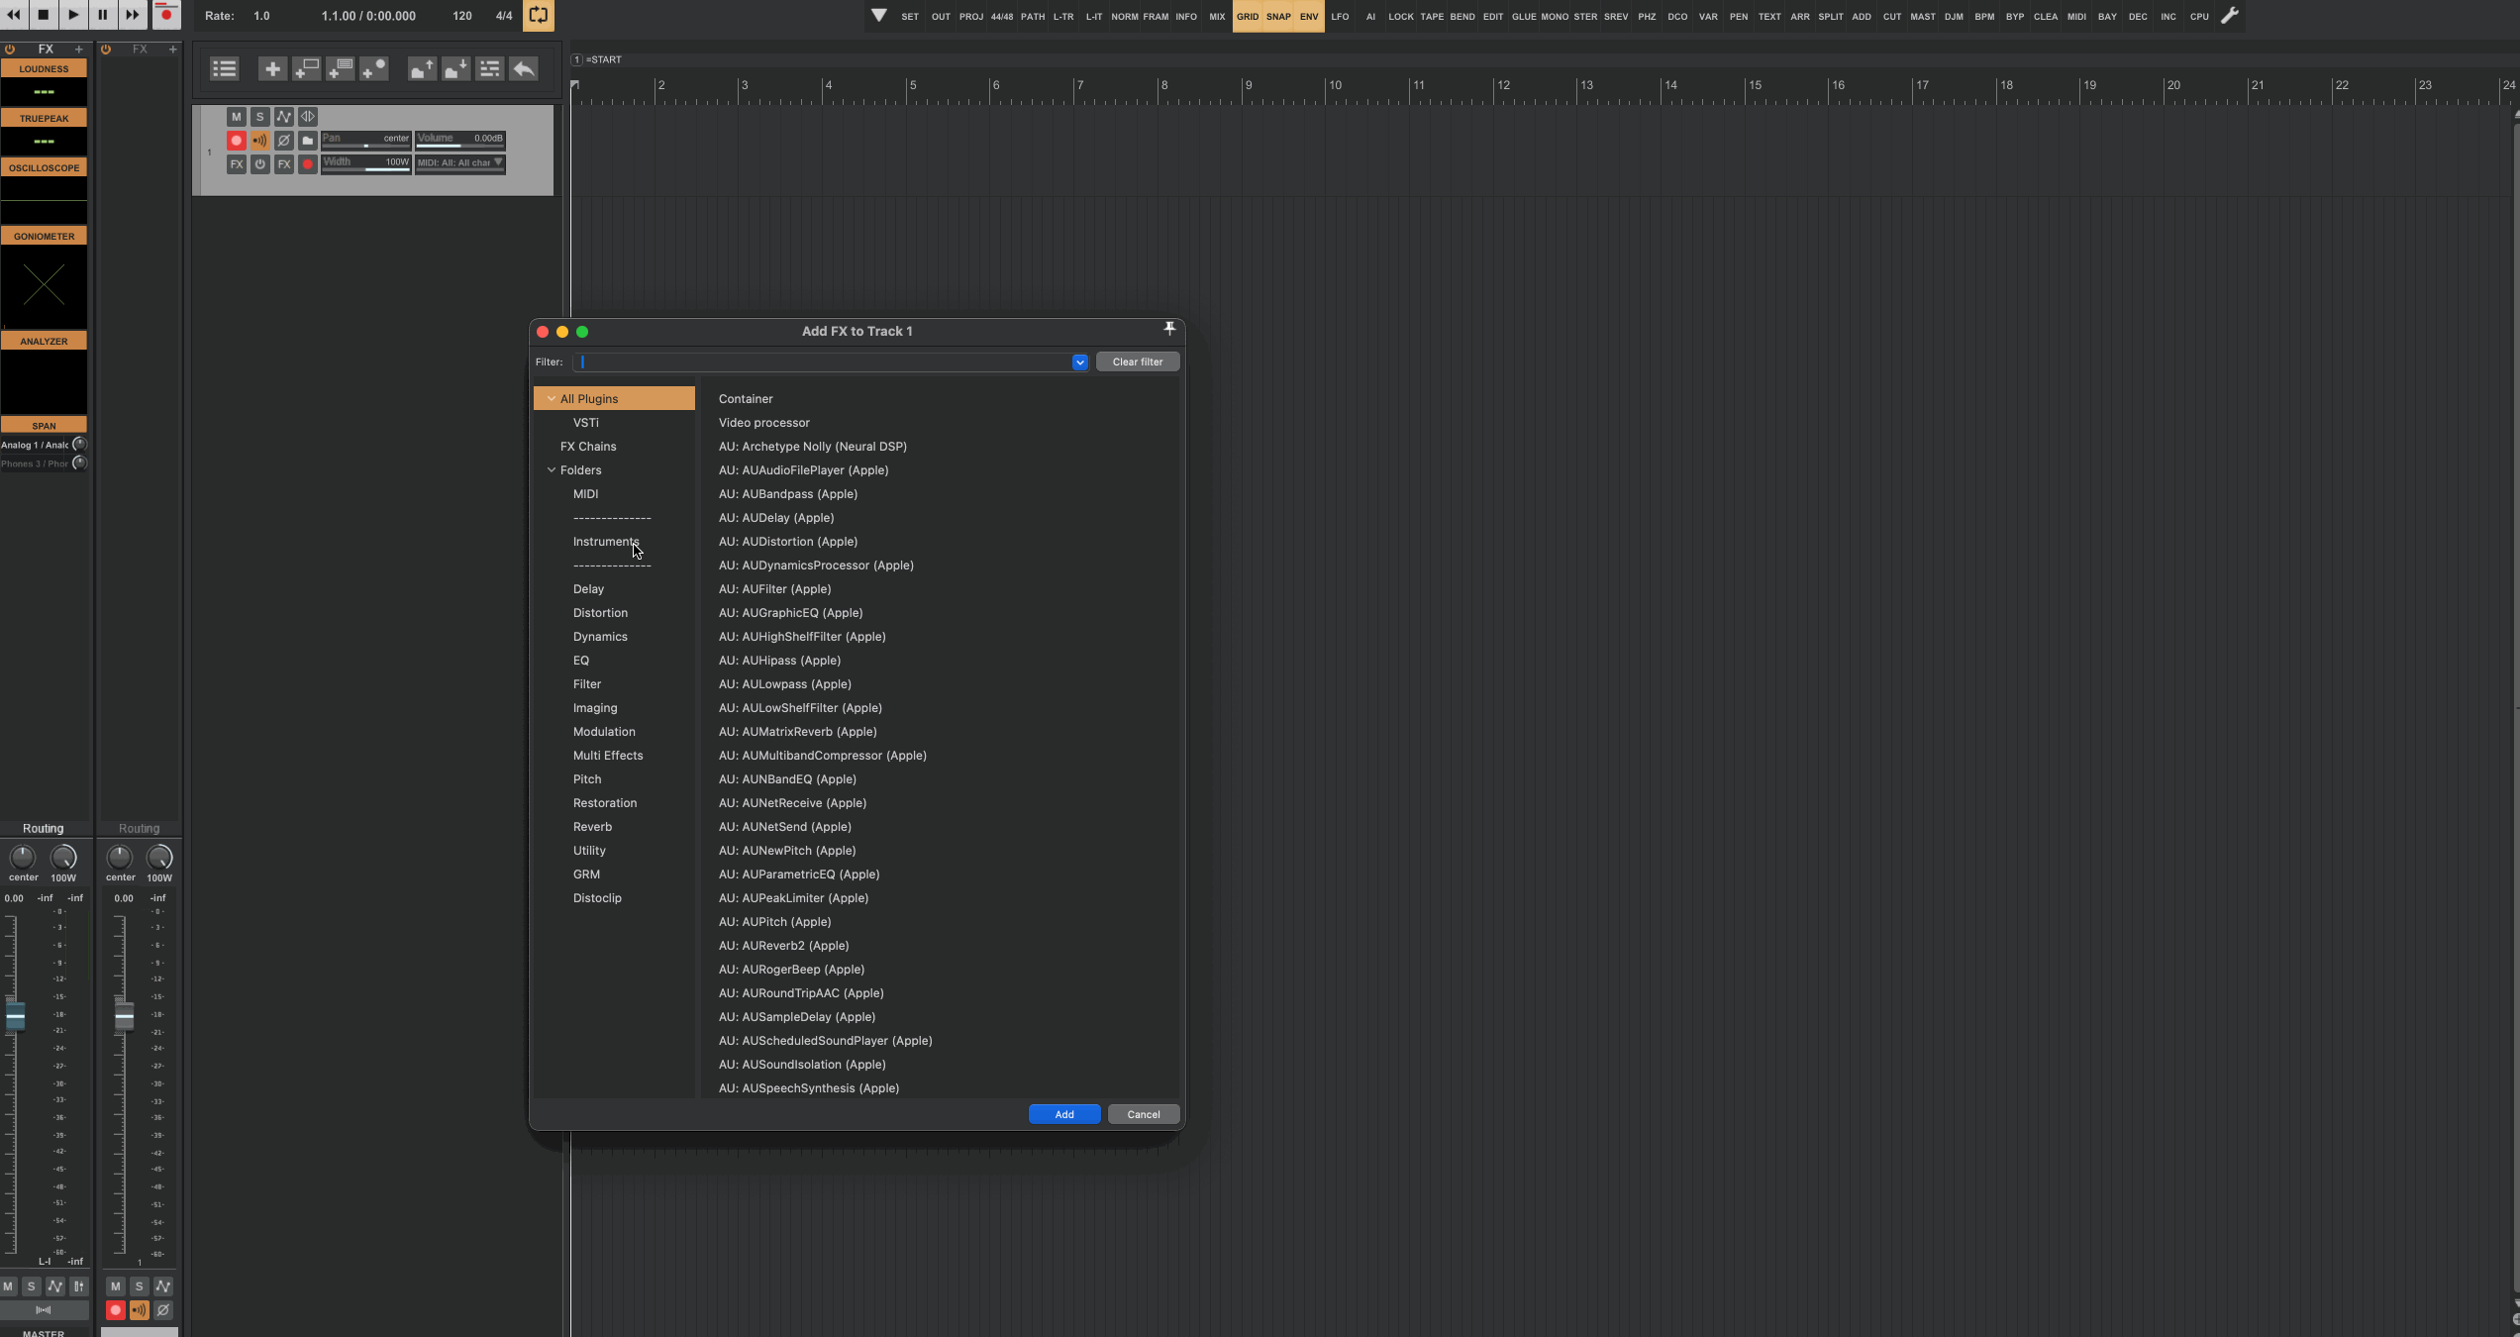Open the LOUDNESS master FX slot
The image size is (2520, 1337).
(x=44, y=68)
